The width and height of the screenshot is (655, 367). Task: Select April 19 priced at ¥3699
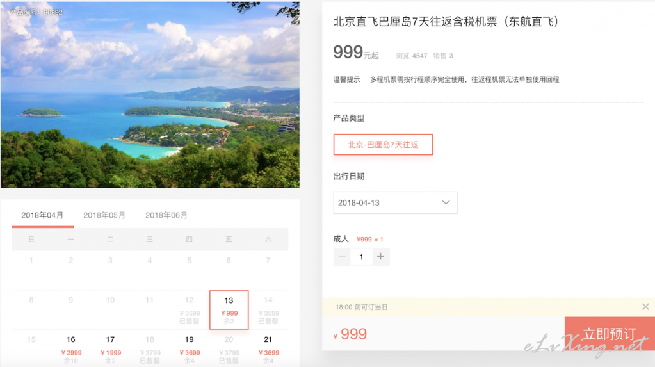coord(190,349)
